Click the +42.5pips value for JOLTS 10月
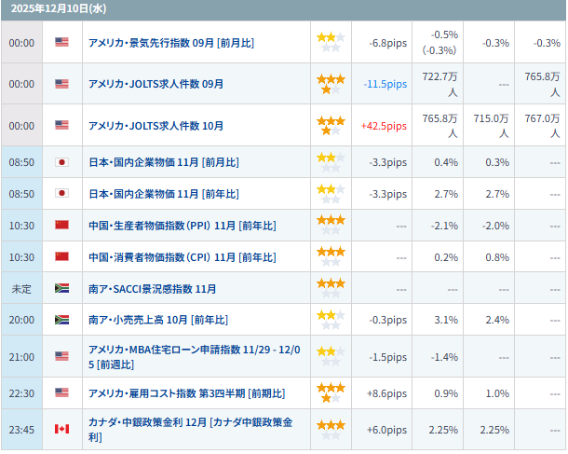This screenshot has width=568, height=454. click(384, 126)
